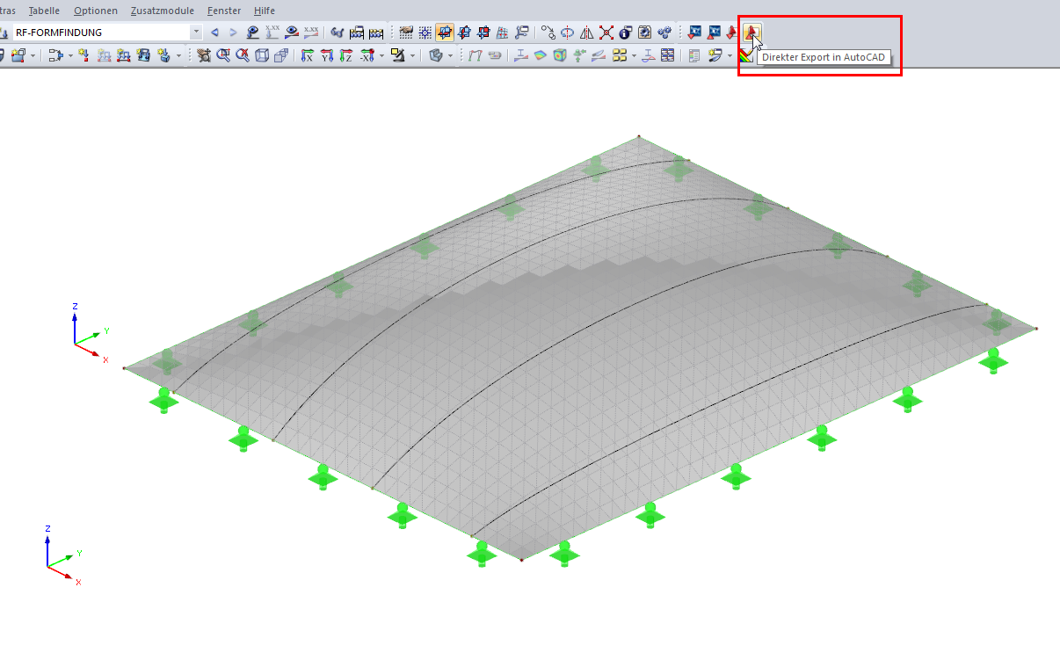Open dropdown next to the microscope icon
Screen dimensions: 1060x660
[412, 55]
